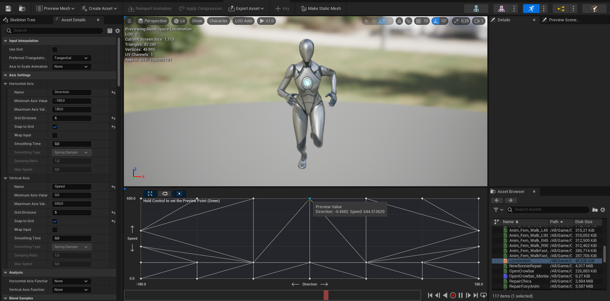Image resolution: width=610 pixels, height=301 pixels.
Task: Click the red timeline scrub marker
Action: [326, 295]
